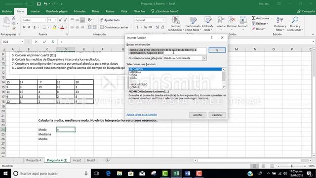Click the currency dollar format icon
The height and width of the screenshot is (178, 316).
coord(137,27)
